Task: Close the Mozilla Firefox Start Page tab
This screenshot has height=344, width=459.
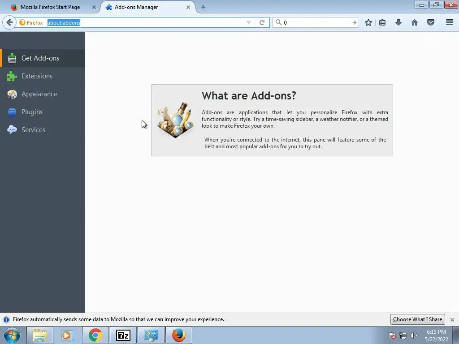Action: pyautogui.click(x=94, y=7)
